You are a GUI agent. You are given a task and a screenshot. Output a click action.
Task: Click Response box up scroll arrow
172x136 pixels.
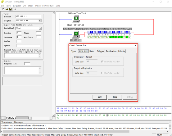tap(40, 68)
